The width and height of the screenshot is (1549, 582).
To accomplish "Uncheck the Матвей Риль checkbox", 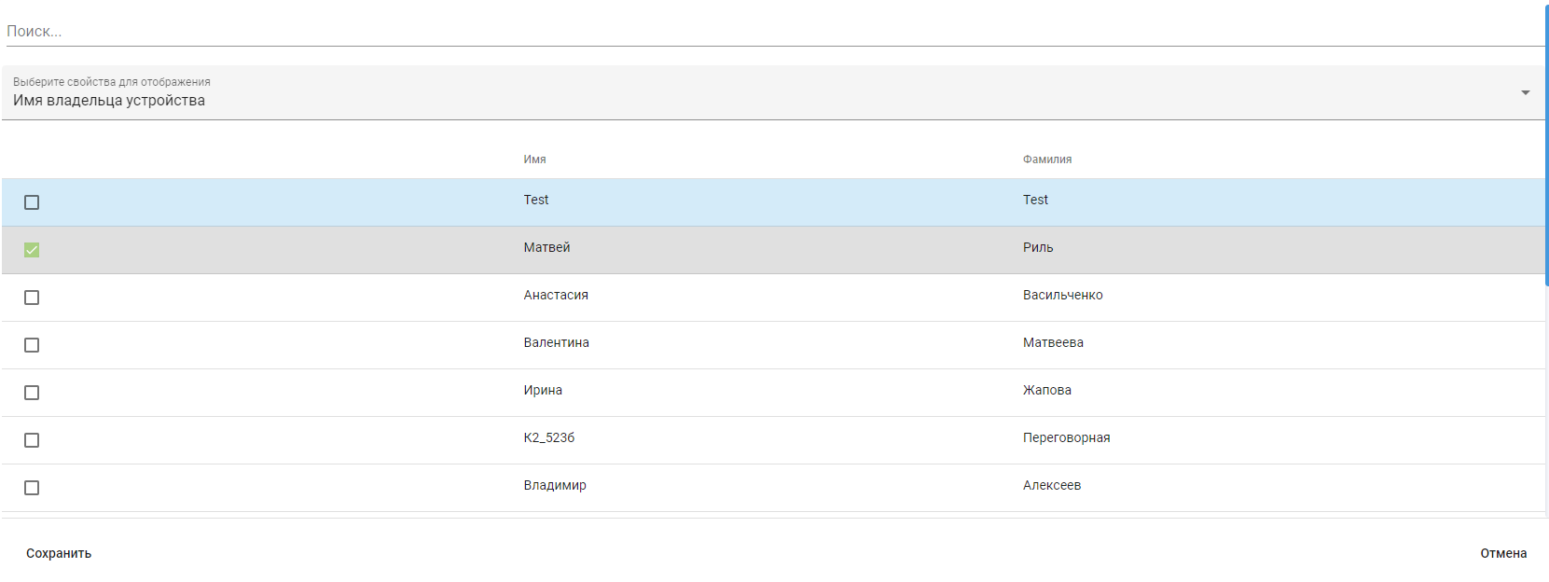I will [32, 250].
